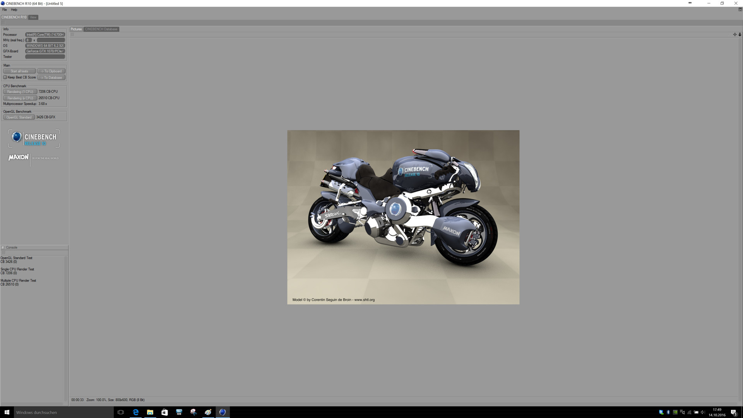Run the Rendering (1 CPU) test

[x=20, y=92]
